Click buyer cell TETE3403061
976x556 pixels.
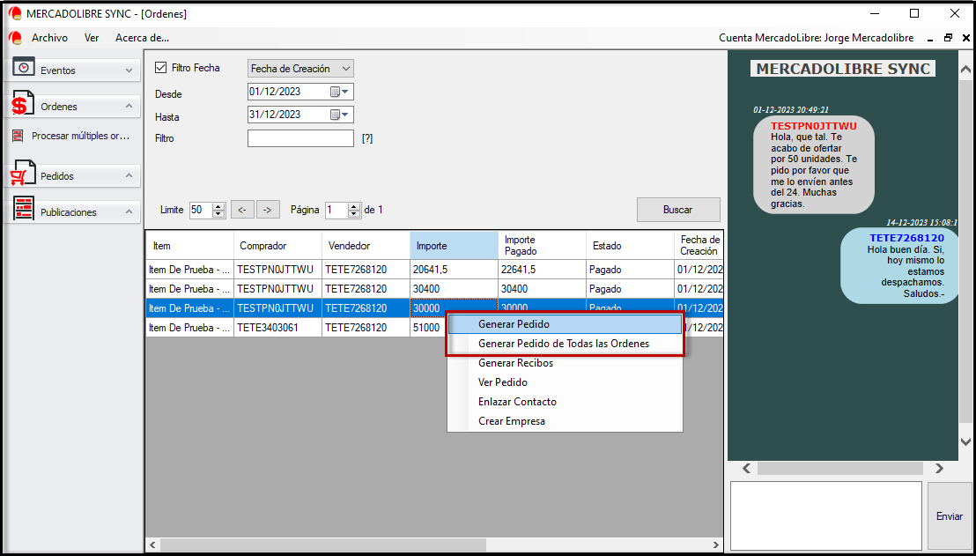[x=277, y=328]
